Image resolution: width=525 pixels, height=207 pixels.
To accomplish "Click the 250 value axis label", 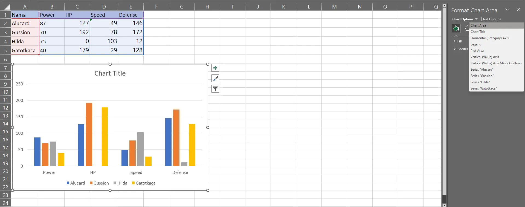I will (x=19, y=84).
